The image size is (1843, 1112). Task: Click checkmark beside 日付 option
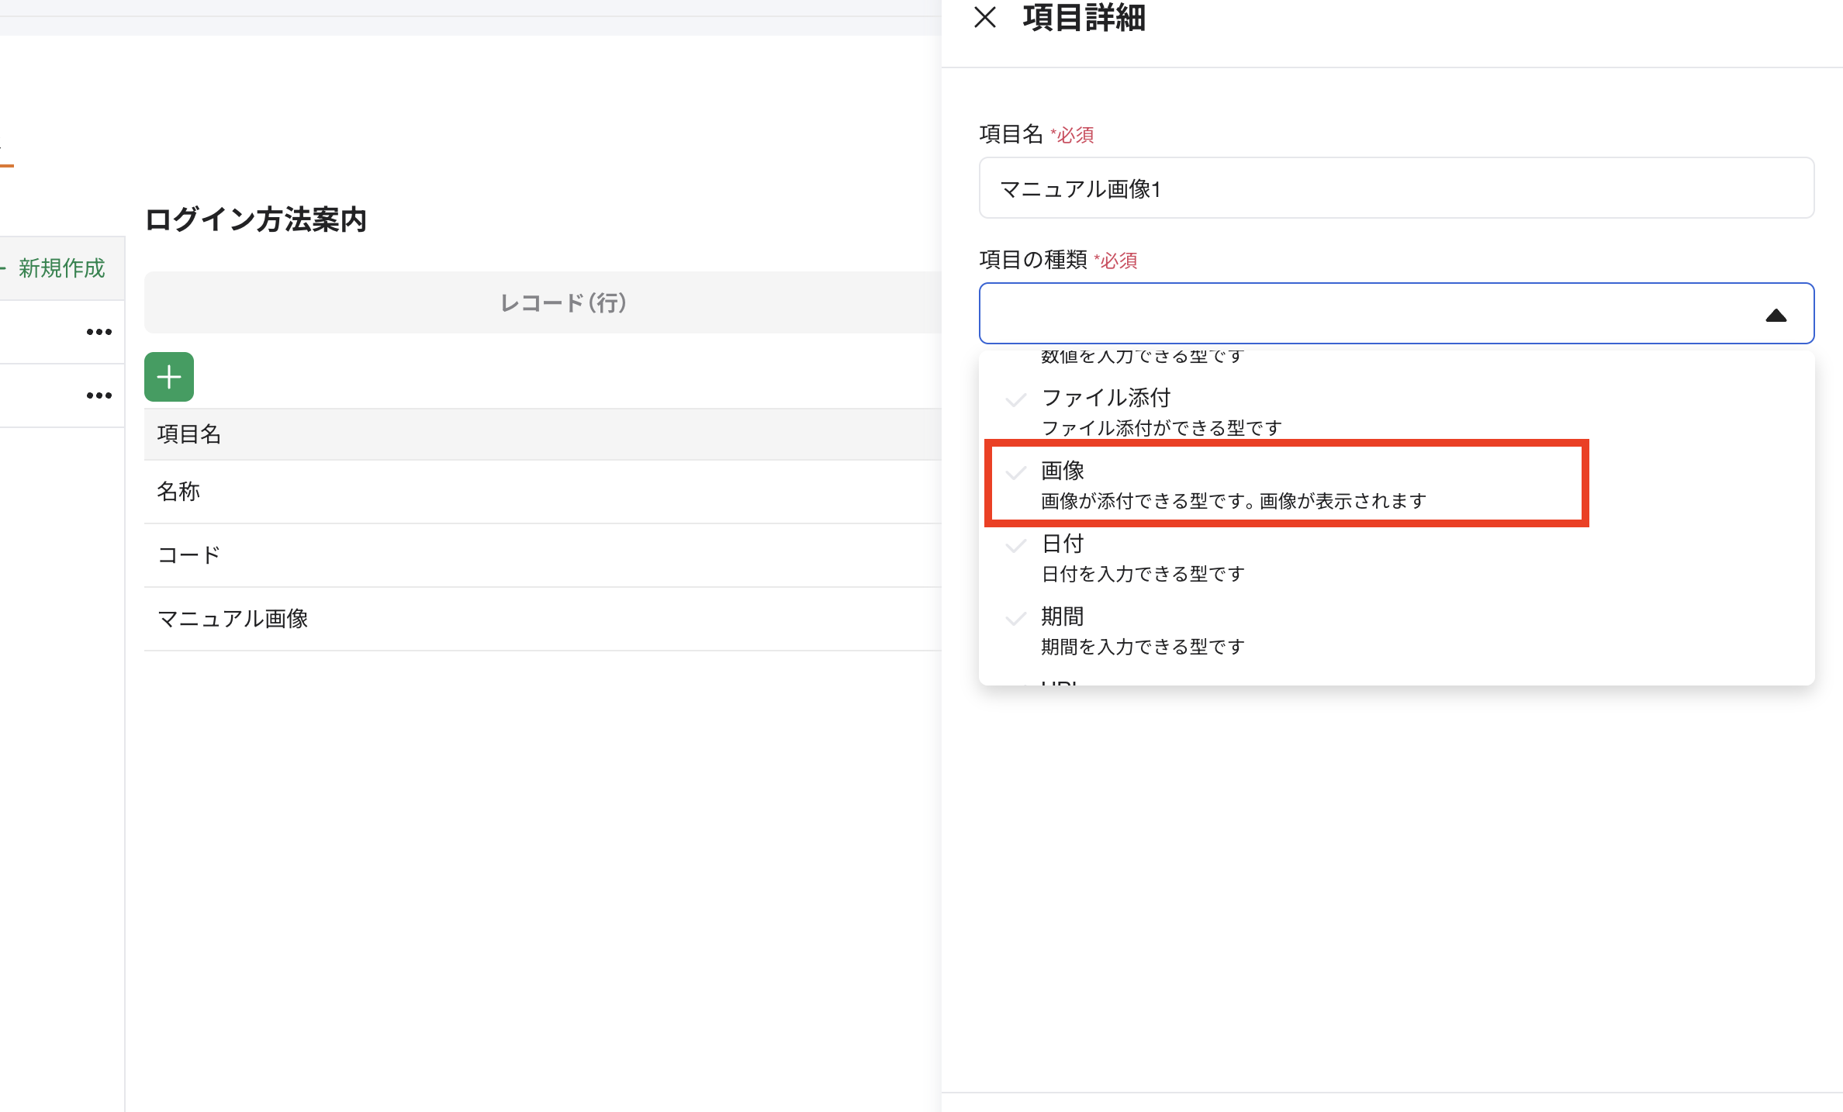(x=1015, y=545)
